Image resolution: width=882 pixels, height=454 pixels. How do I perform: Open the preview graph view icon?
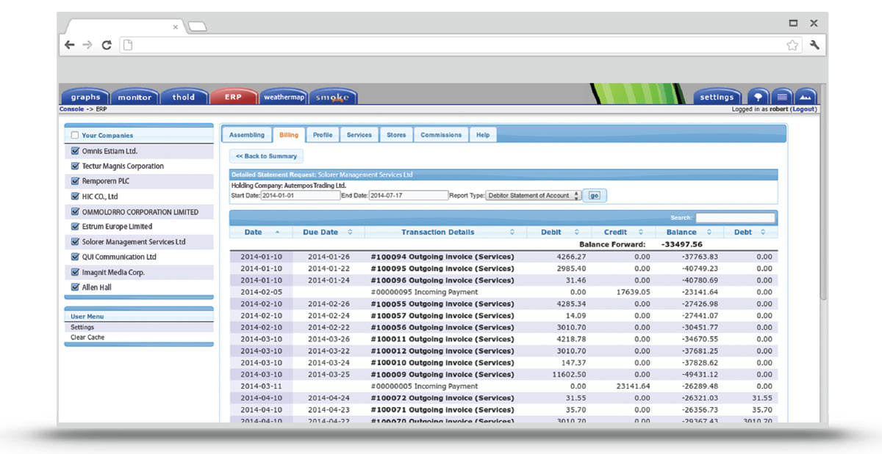coord(806,97)
